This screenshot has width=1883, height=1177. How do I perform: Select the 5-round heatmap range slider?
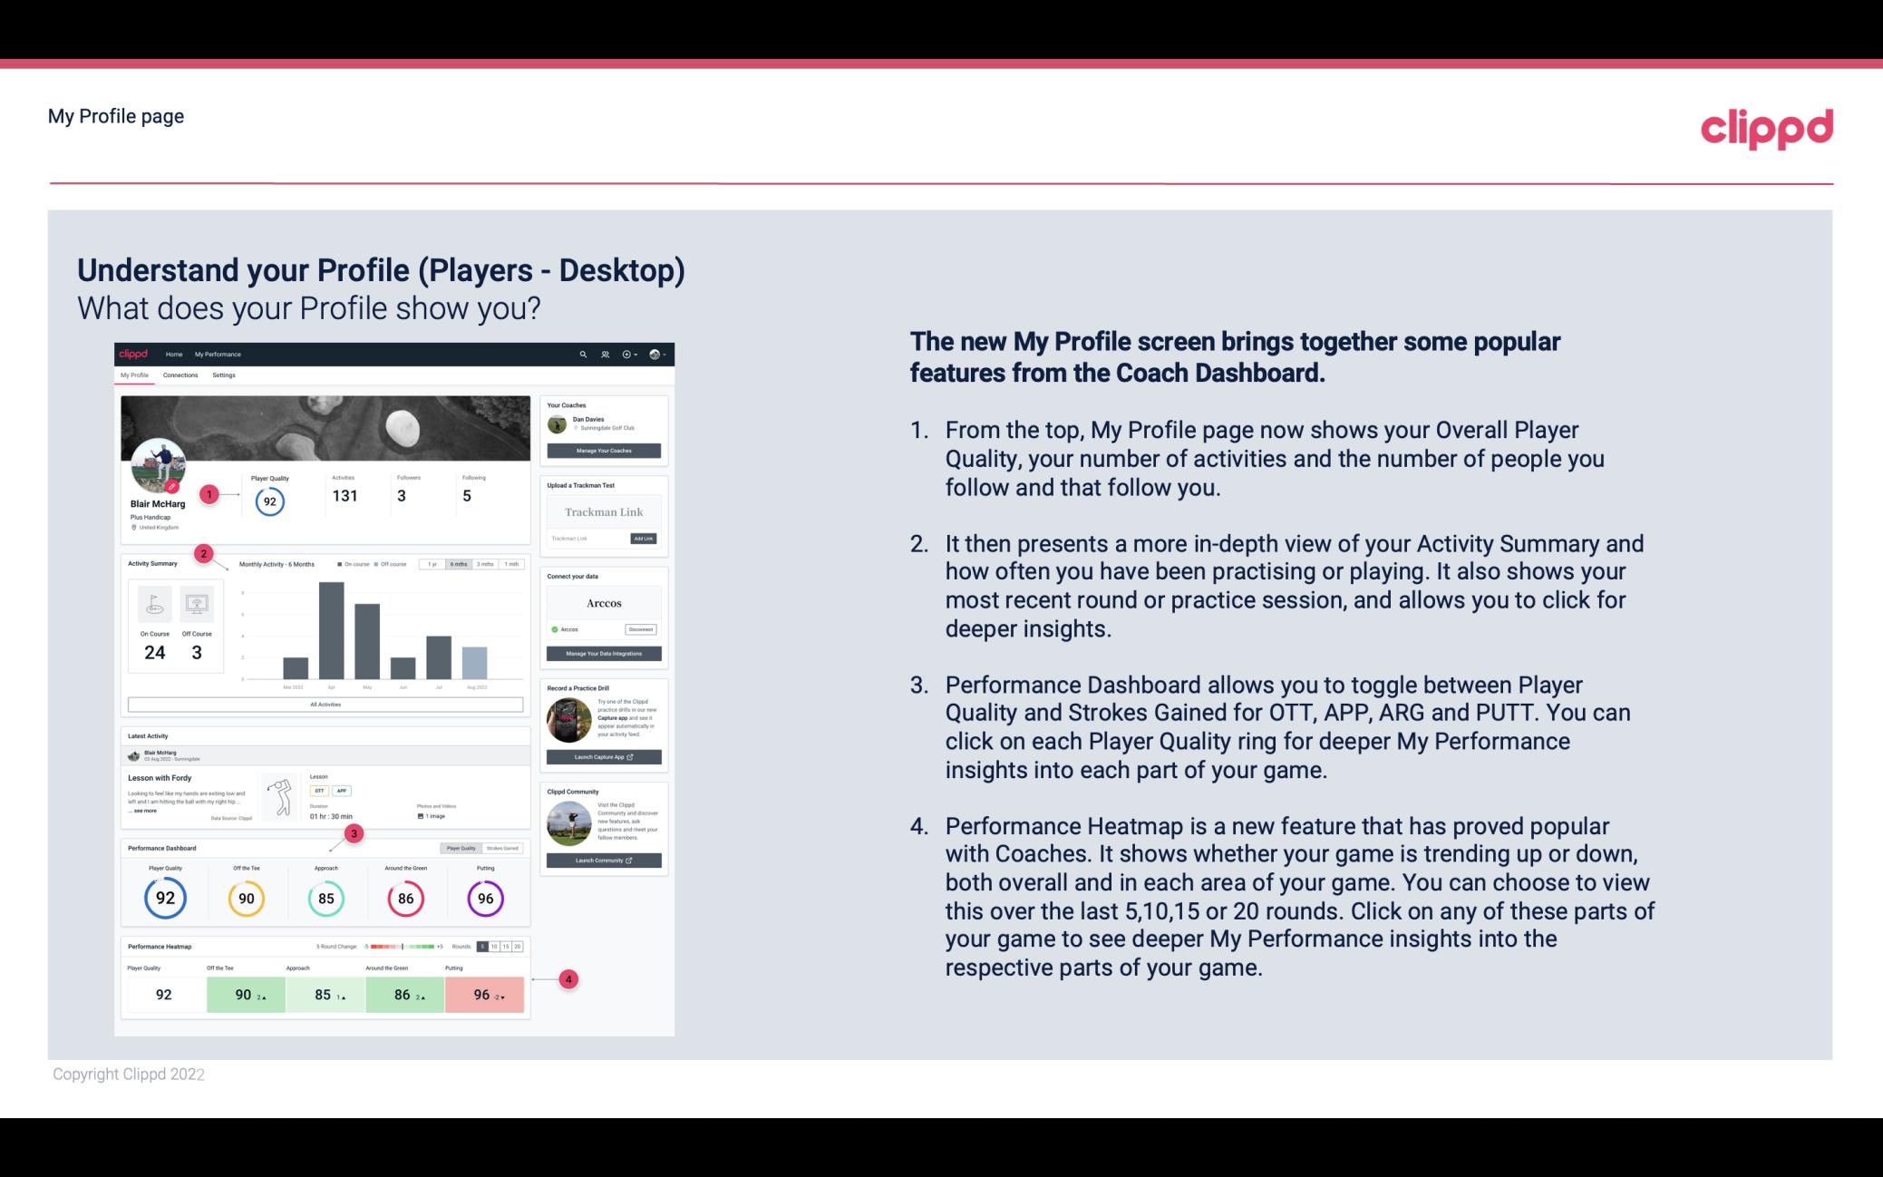pos(485,947)
